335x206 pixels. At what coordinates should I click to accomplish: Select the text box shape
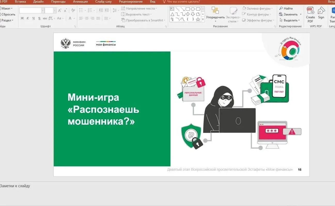point(172,9)
